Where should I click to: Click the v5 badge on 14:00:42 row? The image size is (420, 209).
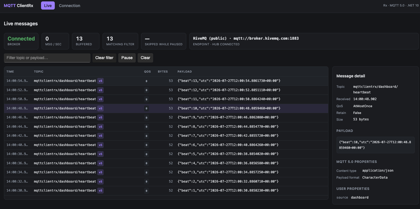point(101,136)
